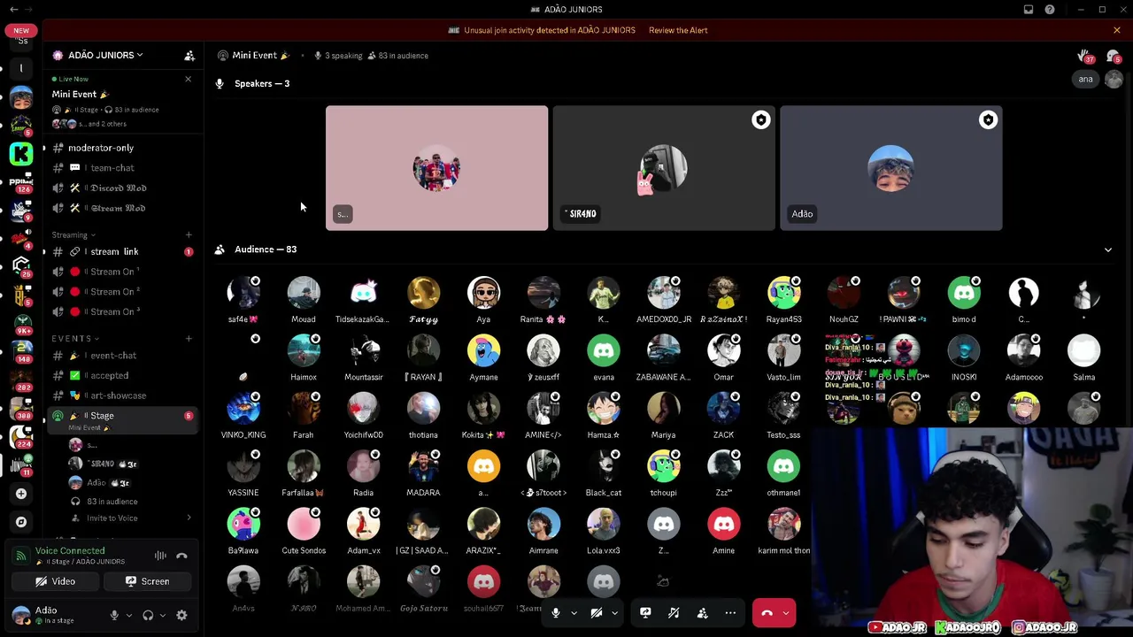Image resolution: width=1133 pixels, height=637 pixels.
Task: Open output device options beside the headphones
Action: [163, 616]
